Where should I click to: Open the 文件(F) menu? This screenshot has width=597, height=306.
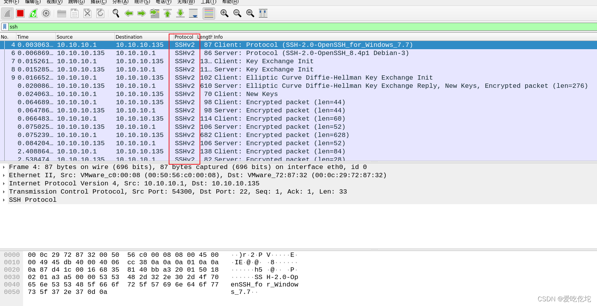coord(11,2)
